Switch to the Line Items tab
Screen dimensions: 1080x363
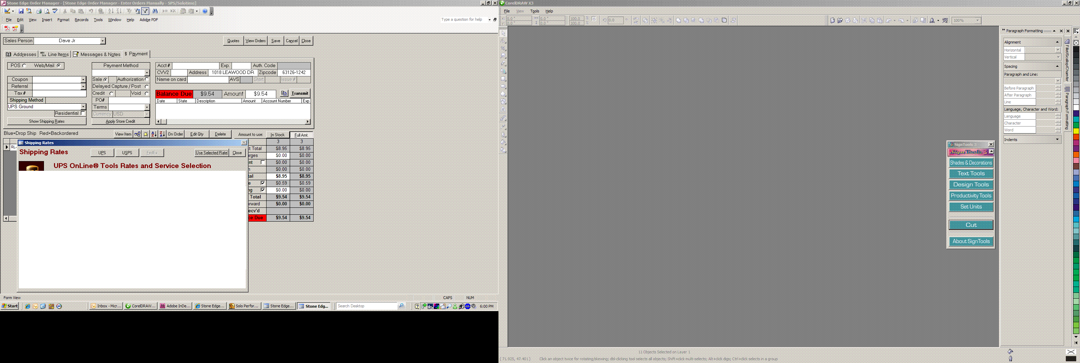54,54
